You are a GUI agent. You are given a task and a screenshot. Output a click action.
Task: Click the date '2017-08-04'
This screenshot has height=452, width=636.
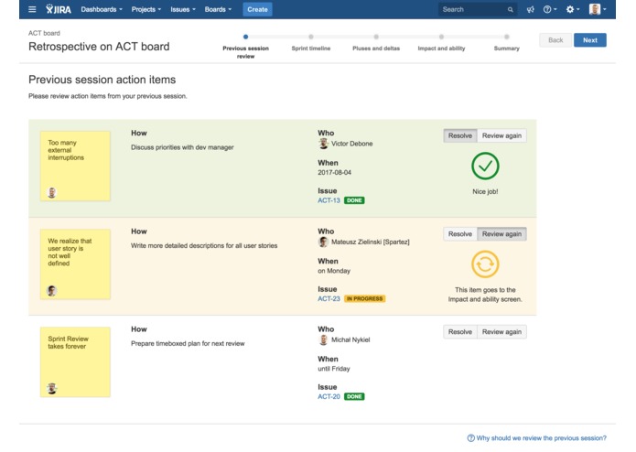tap(334, 172)
